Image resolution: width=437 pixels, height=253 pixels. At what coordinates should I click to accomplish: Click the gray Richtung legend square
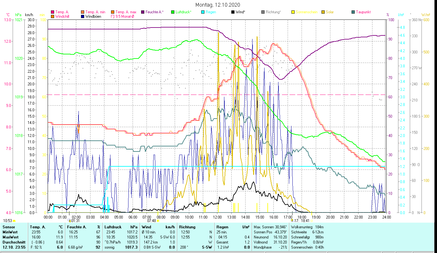pos(263,12)
